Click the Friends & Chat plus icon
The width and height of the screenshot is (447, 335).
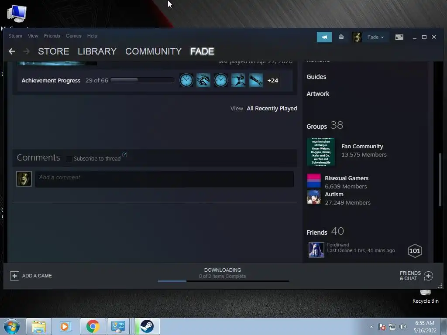point(428,276)
